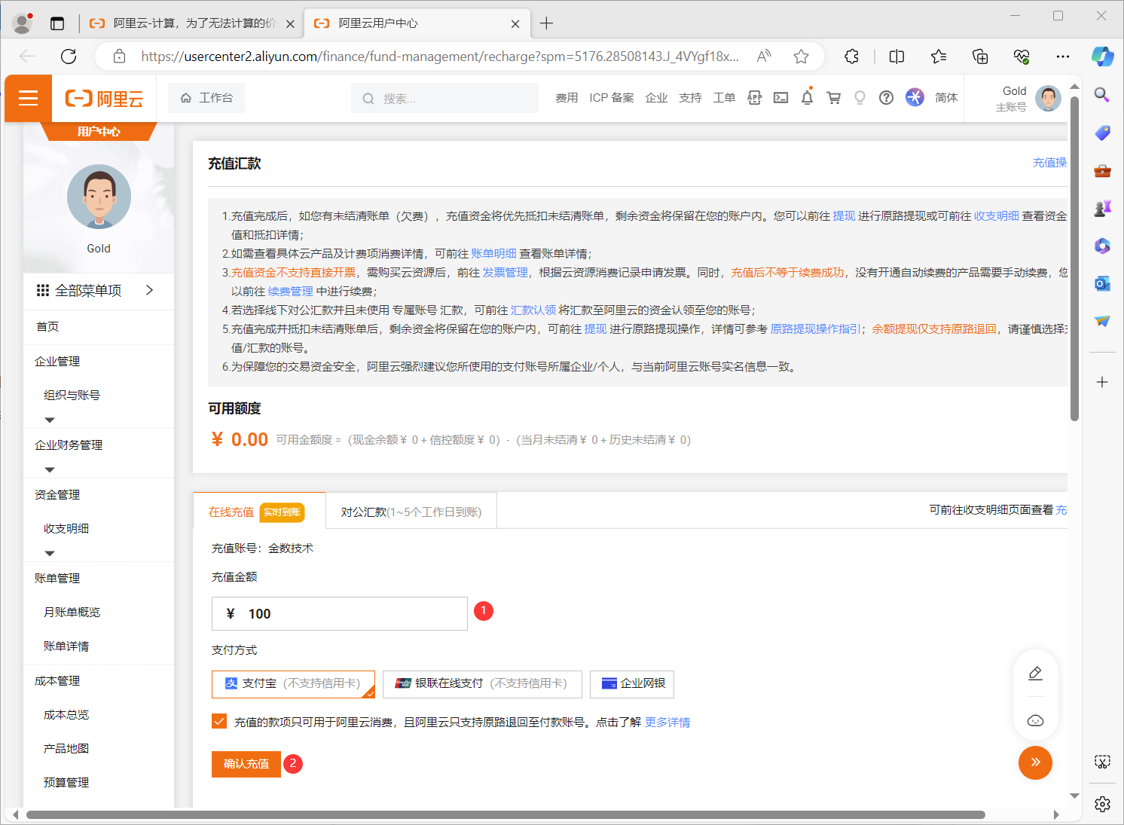1124x825 pixels.
Task: Open 月账单概览 in the sidebar
Action: click(x=72, y=612)
